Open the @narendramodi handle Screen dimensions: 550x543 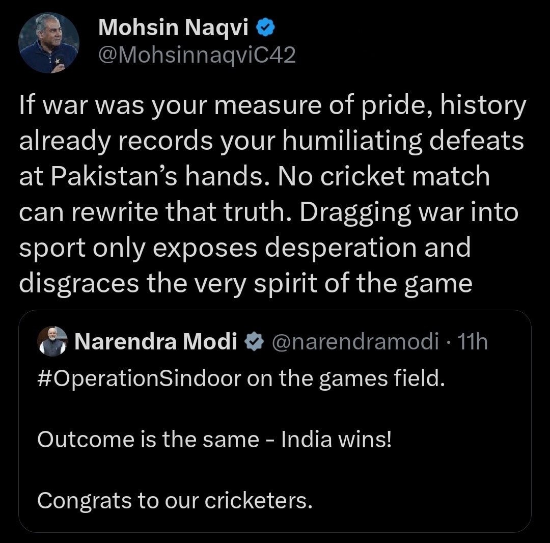click(355, 342)
